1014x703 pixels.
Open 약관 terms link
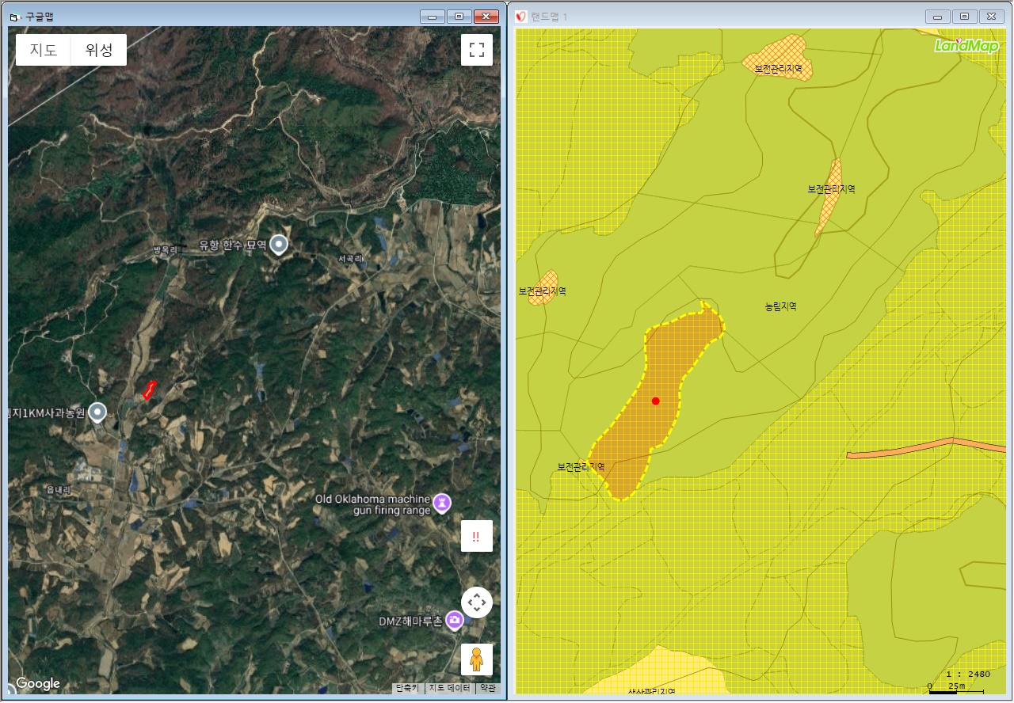click(x=487, y=688)
